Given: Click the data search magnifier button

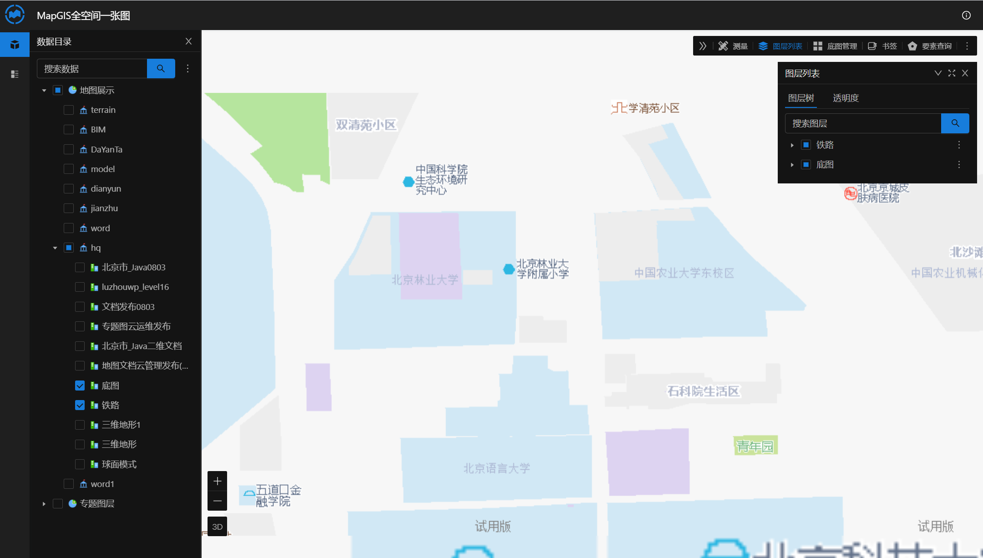Looking at the screenshot, I should [x=161, y=69].
